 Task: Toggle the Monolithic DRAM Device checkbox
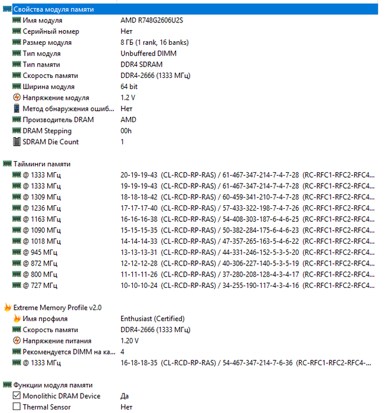coord(17,395)
